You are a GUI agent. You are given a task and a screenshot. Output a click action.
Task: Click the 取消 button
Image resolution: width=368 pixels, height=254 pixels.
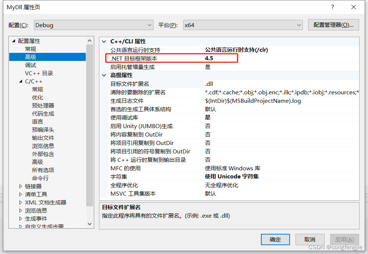click(310, 239)
